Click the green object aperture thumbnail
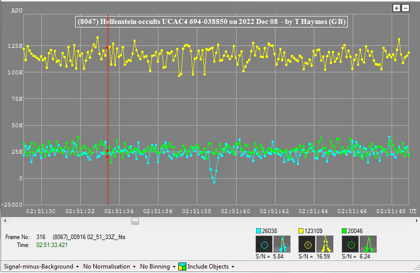Viewport: 420px width, 273px height. point(350,245)
